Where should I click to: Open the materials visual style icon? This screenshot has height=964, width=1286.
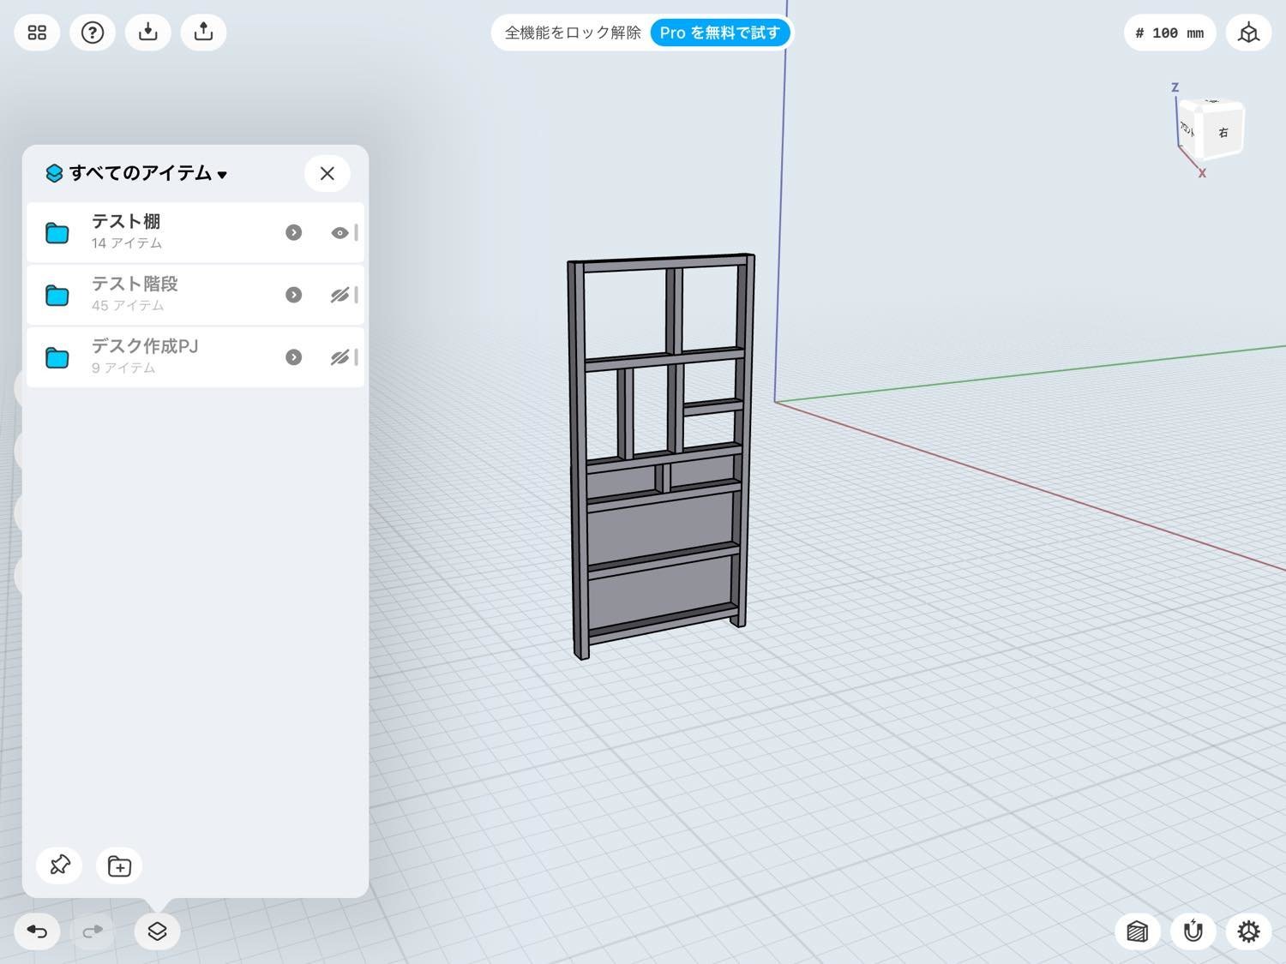[1137, 931]
